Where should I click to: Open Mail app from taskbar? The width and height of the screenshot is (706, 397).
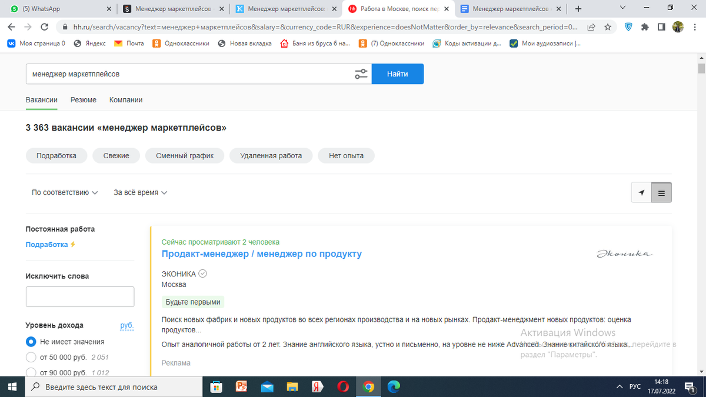click(x=267, y=386)
